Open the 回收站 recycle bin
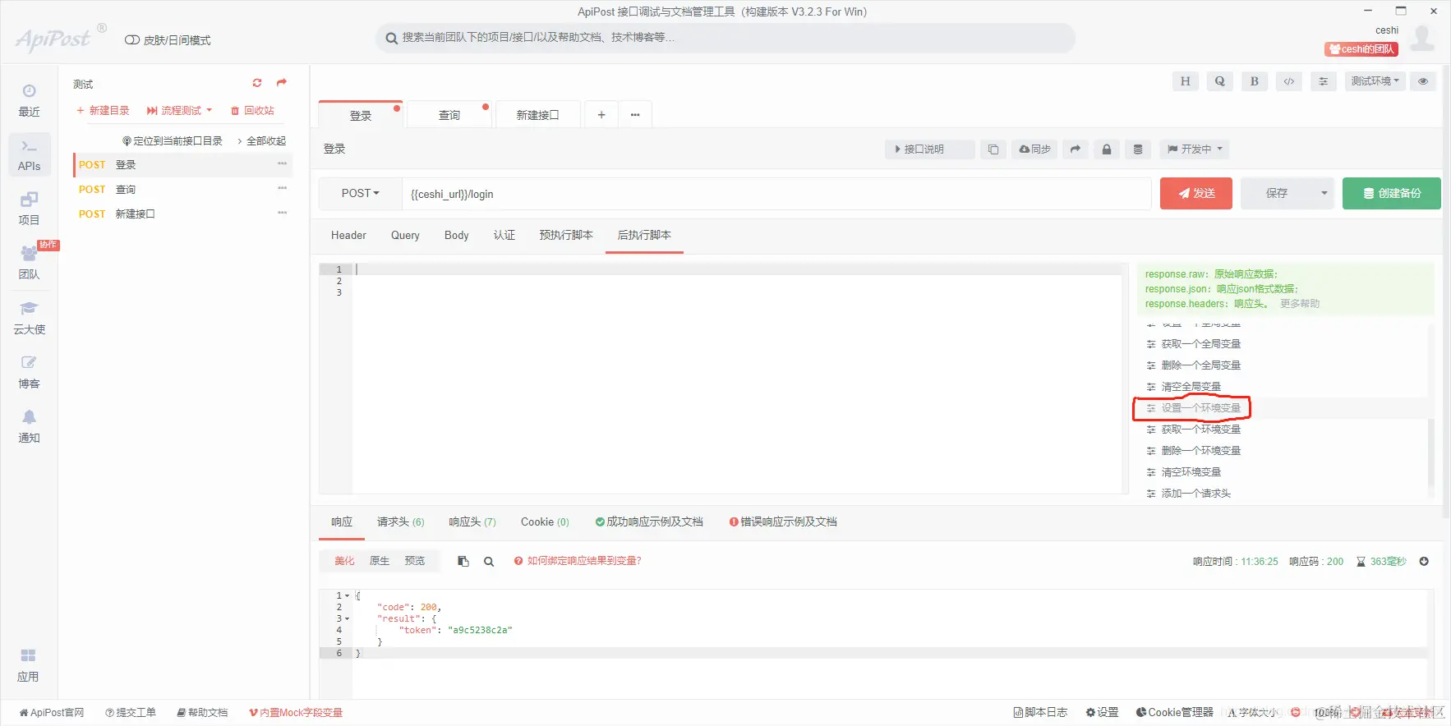The width and height of the screenshot is (1451, 726). click(252, 110)
